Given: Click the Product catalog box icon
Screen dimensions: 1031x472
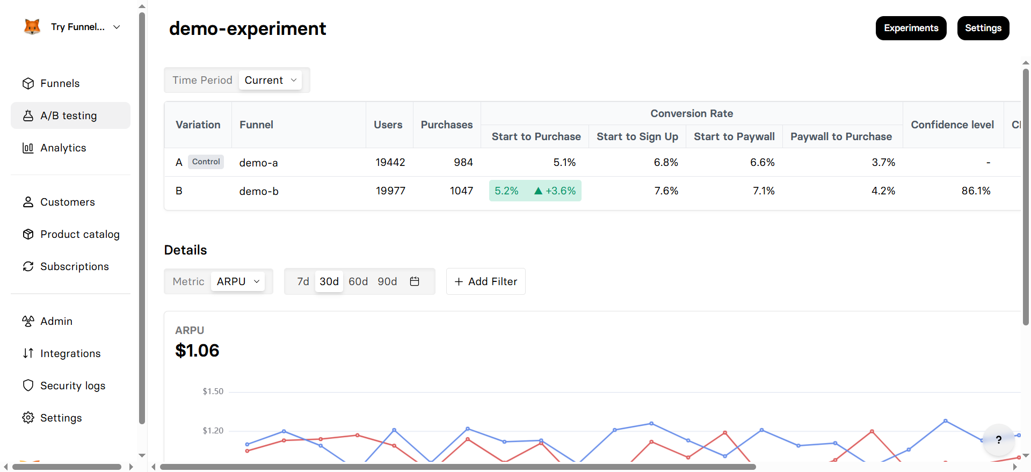Looking at the screenshot, I should click(x=28, y=234).
